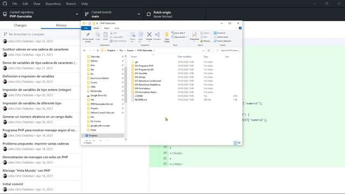Open the File menu in GitHub Desktop
The height and width of the screenshot is (194, 345).
point(15,4)
